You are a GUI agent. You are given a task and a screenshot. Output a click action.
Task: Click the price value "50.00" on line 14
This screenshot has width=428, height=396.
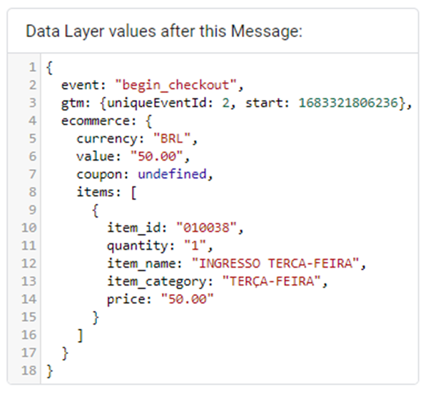[188, 299]
